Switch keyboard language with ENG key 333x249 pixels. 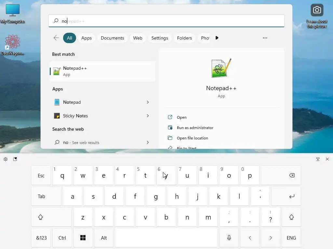tap(291, 238)
